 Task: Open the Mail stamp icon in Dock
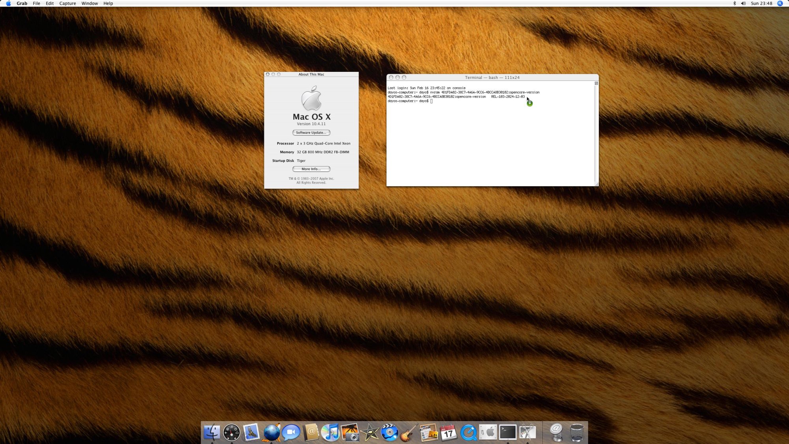[251, 432]
